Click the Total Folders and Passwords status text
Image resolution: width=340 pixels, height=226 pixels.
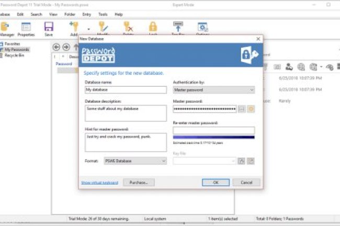(280, 219)
